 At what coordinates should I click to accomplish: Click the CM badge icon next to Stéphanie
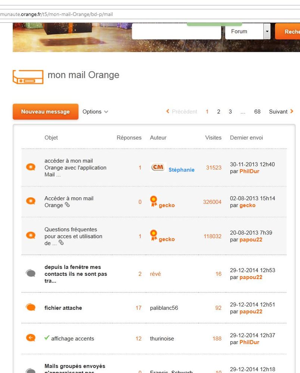pos(157,167)
